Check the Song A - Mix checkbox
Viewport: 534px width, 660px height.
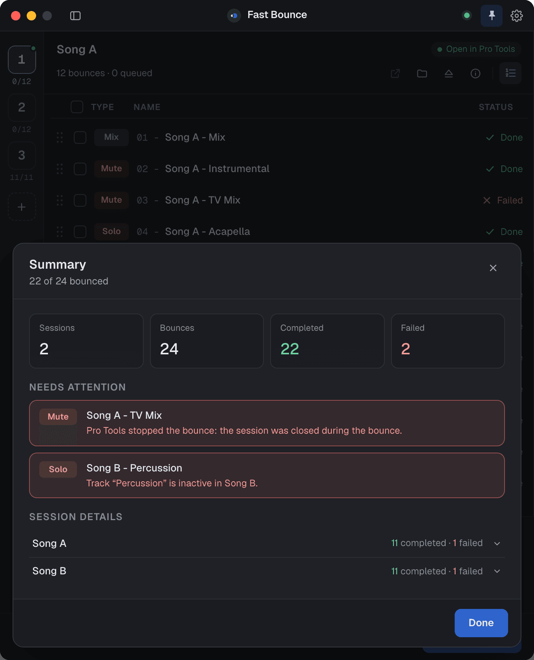pos(80,137)
